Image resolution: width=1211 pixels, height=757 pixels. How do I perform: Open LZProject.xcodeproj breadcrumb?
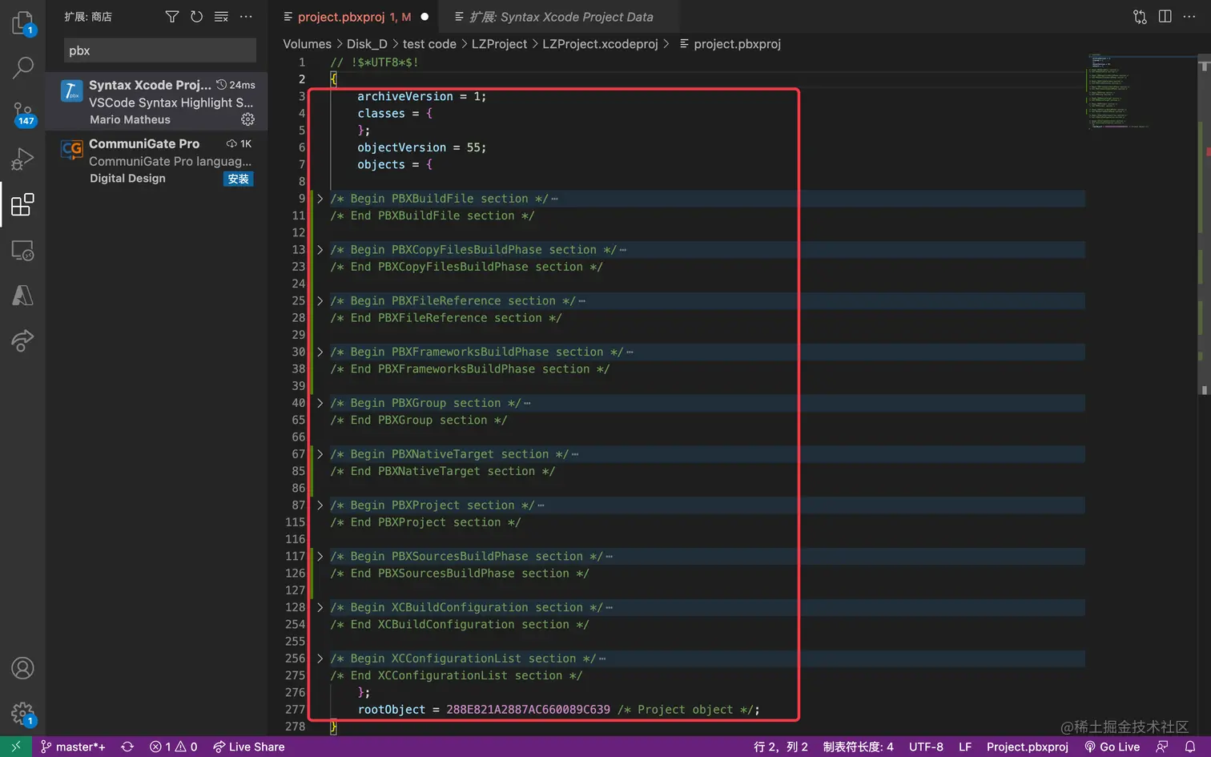tap(600, 44)
